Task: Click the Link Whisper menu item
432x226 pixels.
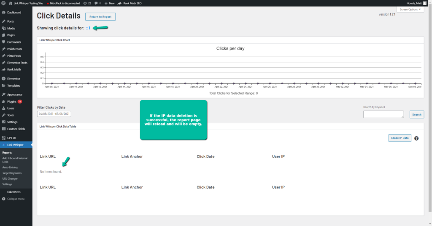Action: point(16,145)
